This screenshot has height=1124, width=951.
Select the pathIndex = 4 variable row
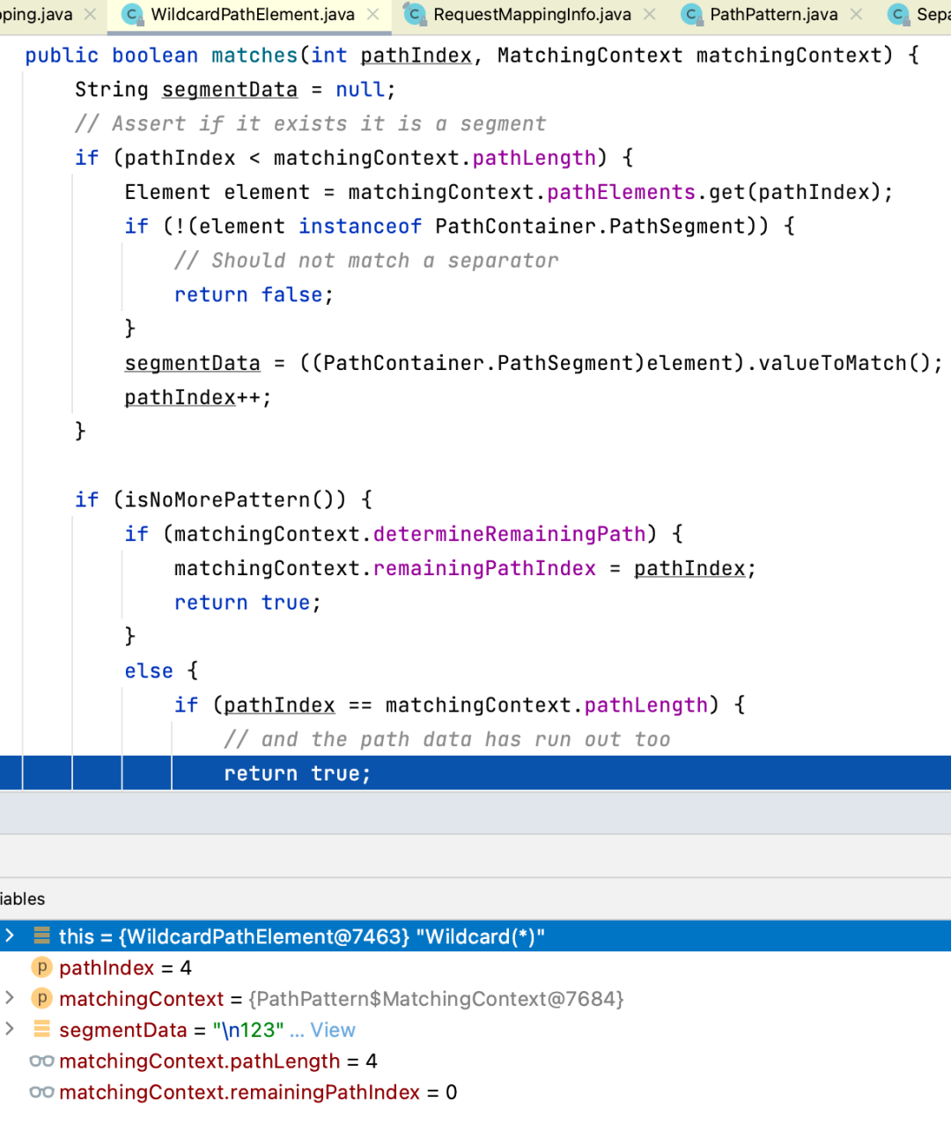click(x=125, y=968)
